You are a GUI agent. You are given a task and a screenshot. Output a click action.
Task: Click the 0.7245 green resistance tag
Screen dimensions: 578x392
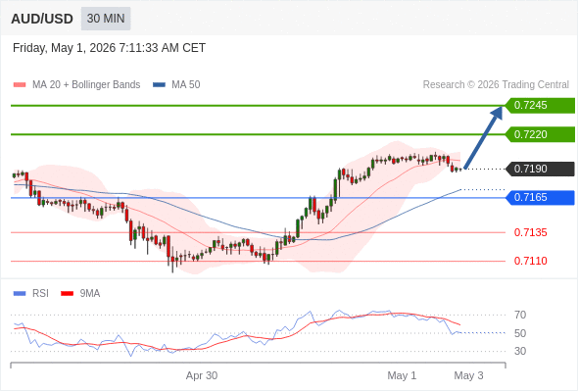tap(540, 106)
